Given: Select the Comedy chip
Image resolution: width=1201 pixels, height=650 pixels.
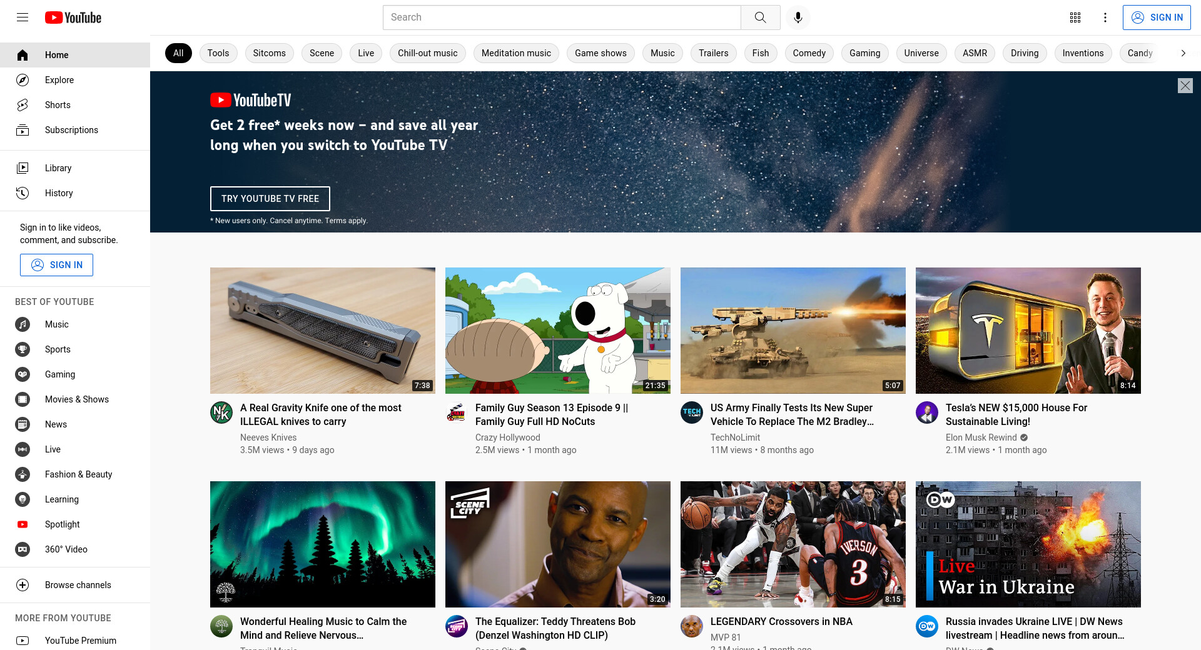Looking at the screenshot, I should click(809, 53).
